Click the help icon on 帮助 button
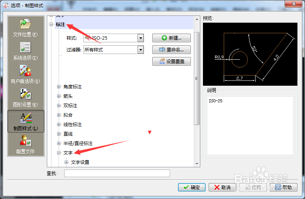The height and width of the screenshot is (199, 305). coord(278,187)
